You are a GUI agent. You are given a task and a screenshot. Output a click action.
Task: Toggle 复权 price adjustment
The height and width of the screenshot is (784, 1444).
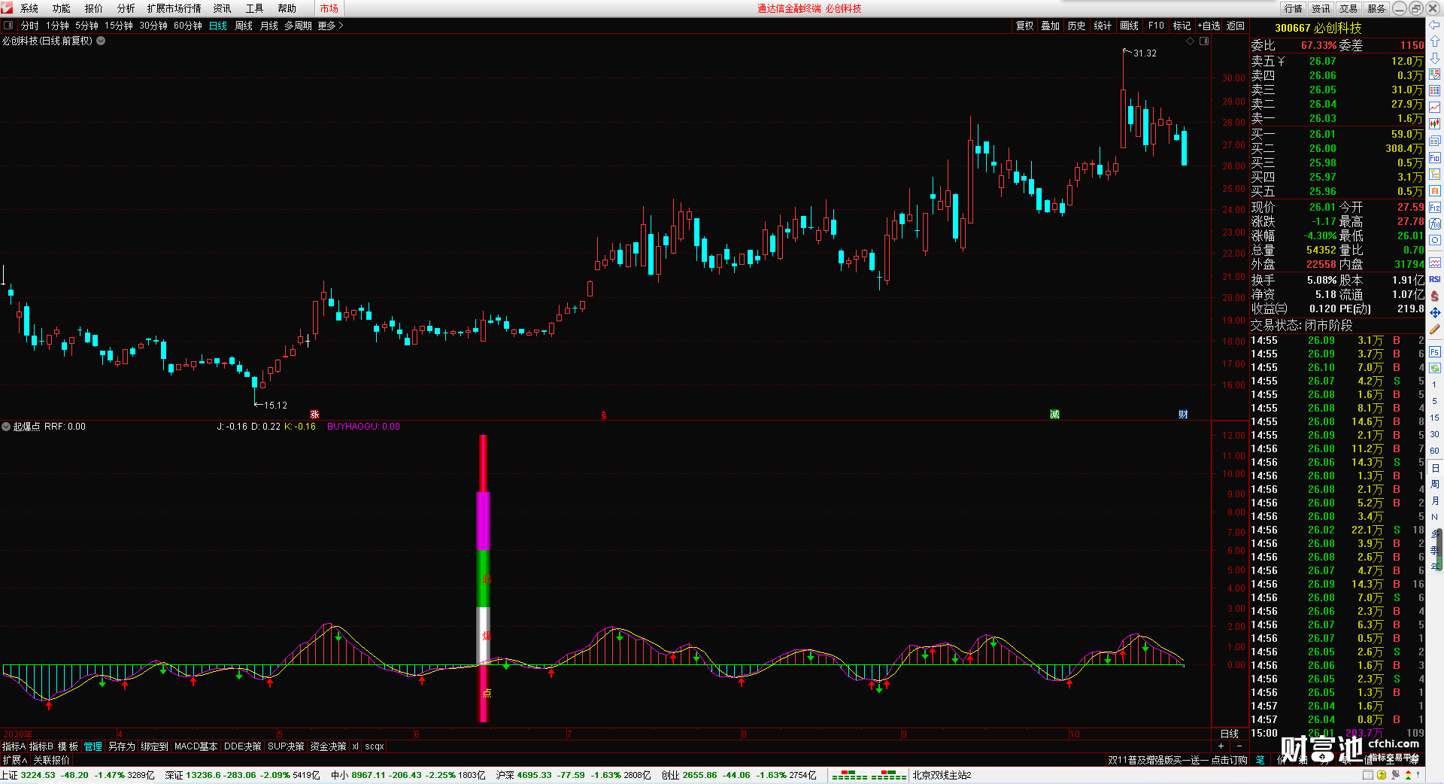point(1025,26)
